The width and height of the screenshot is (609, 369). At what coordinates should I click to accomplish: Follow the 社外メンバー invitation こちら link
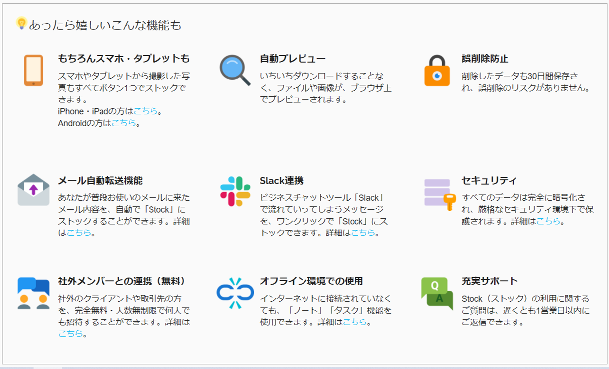70,334
